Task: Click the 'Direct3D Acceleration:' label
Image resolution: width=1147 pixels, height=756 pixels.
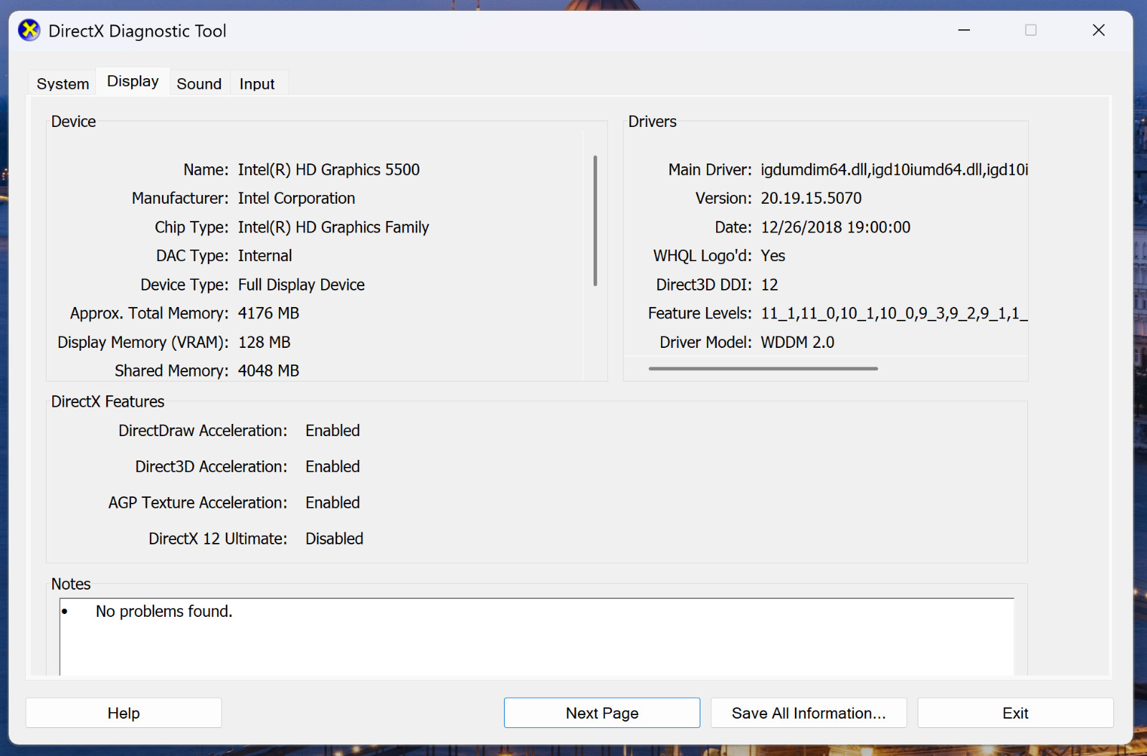Action: 211,466
